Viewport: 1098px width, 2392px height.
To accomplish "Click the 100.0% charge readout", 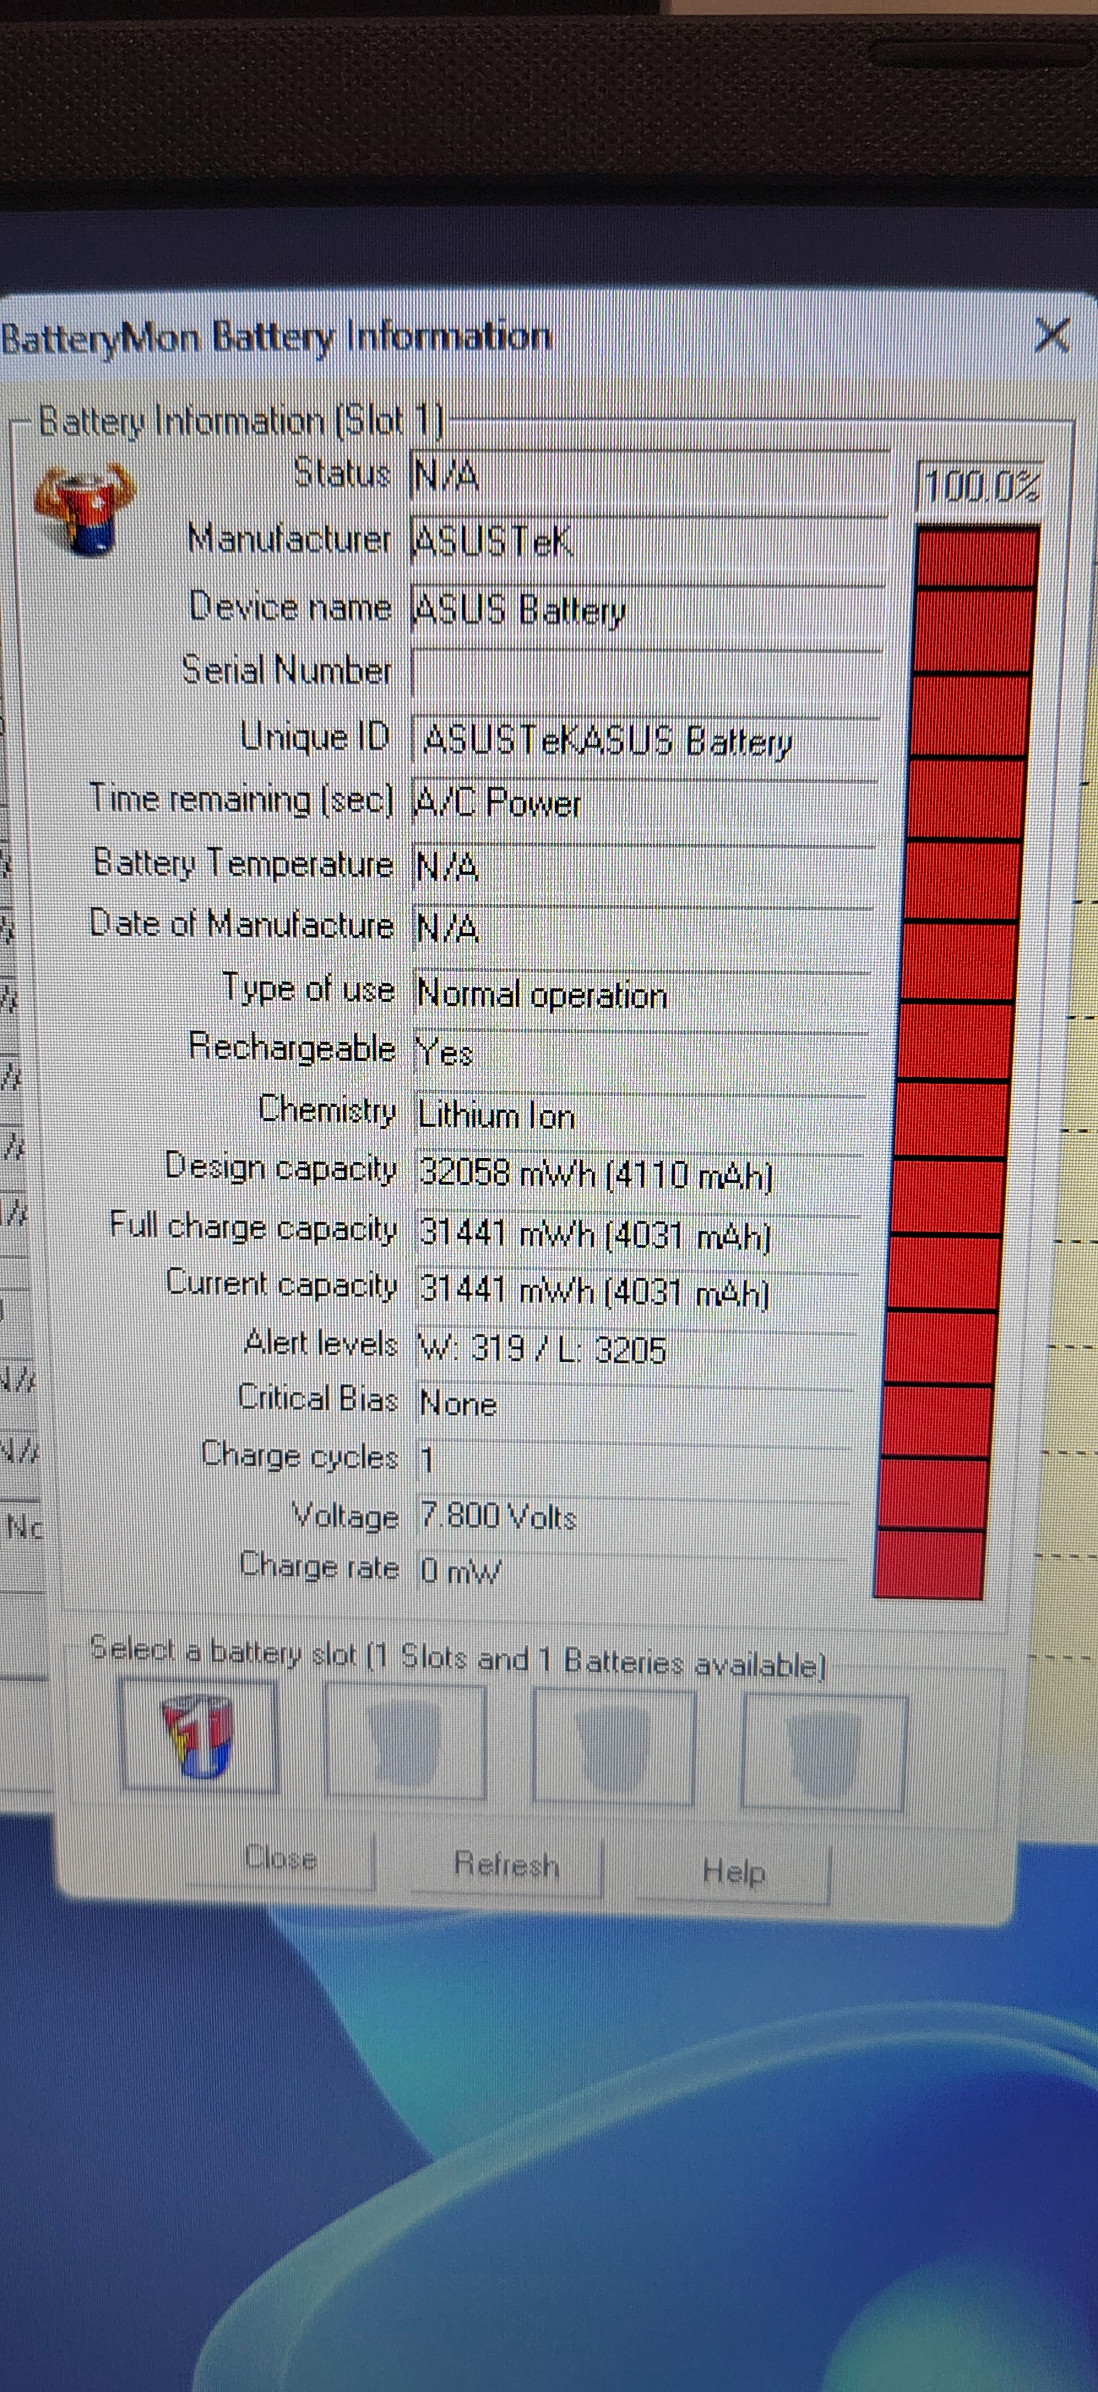I will click(x=980, y=486).
